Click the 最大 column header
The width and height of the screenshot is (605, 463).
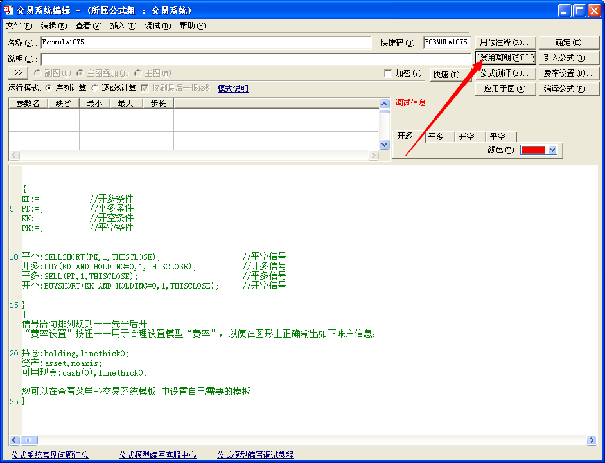click(x=126, y=104)
